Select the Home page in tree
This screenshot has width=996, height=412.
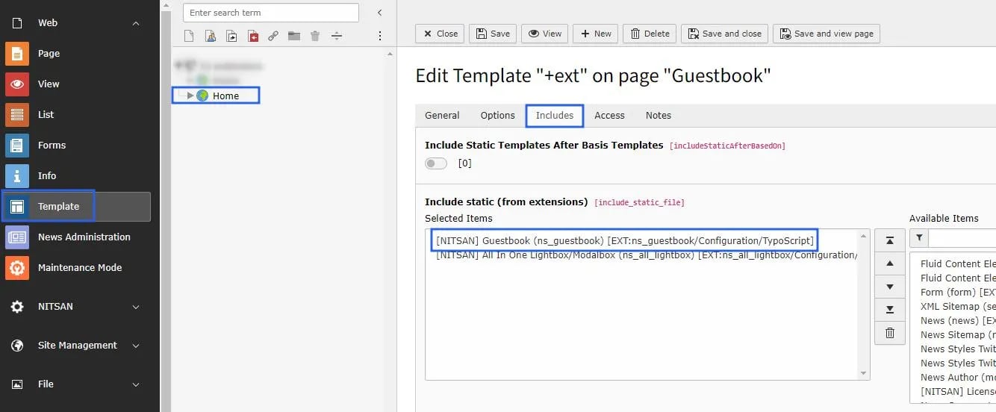coord(225,96)
